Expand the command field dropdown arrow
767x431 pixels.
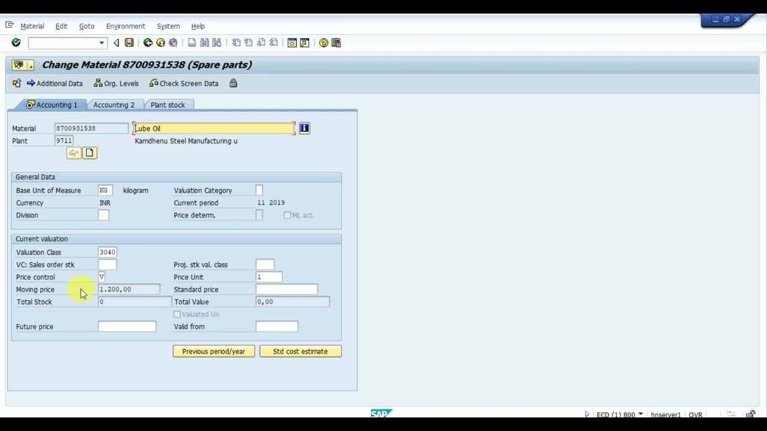pos(101,43)
